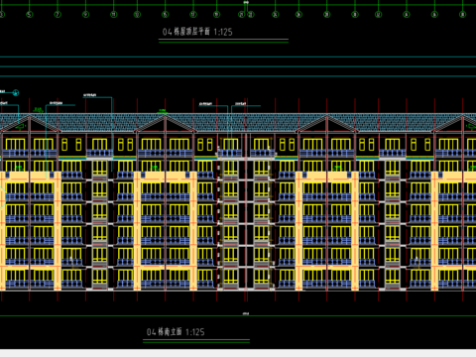Select the green roof-slope note with arrow

tap(21, 126)
